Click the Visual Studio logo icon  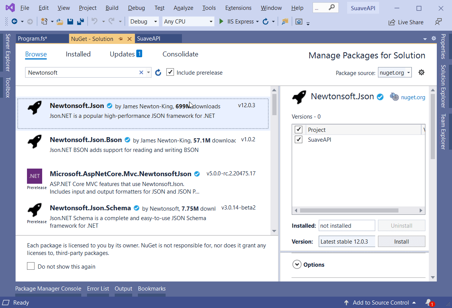pos(10,8)
